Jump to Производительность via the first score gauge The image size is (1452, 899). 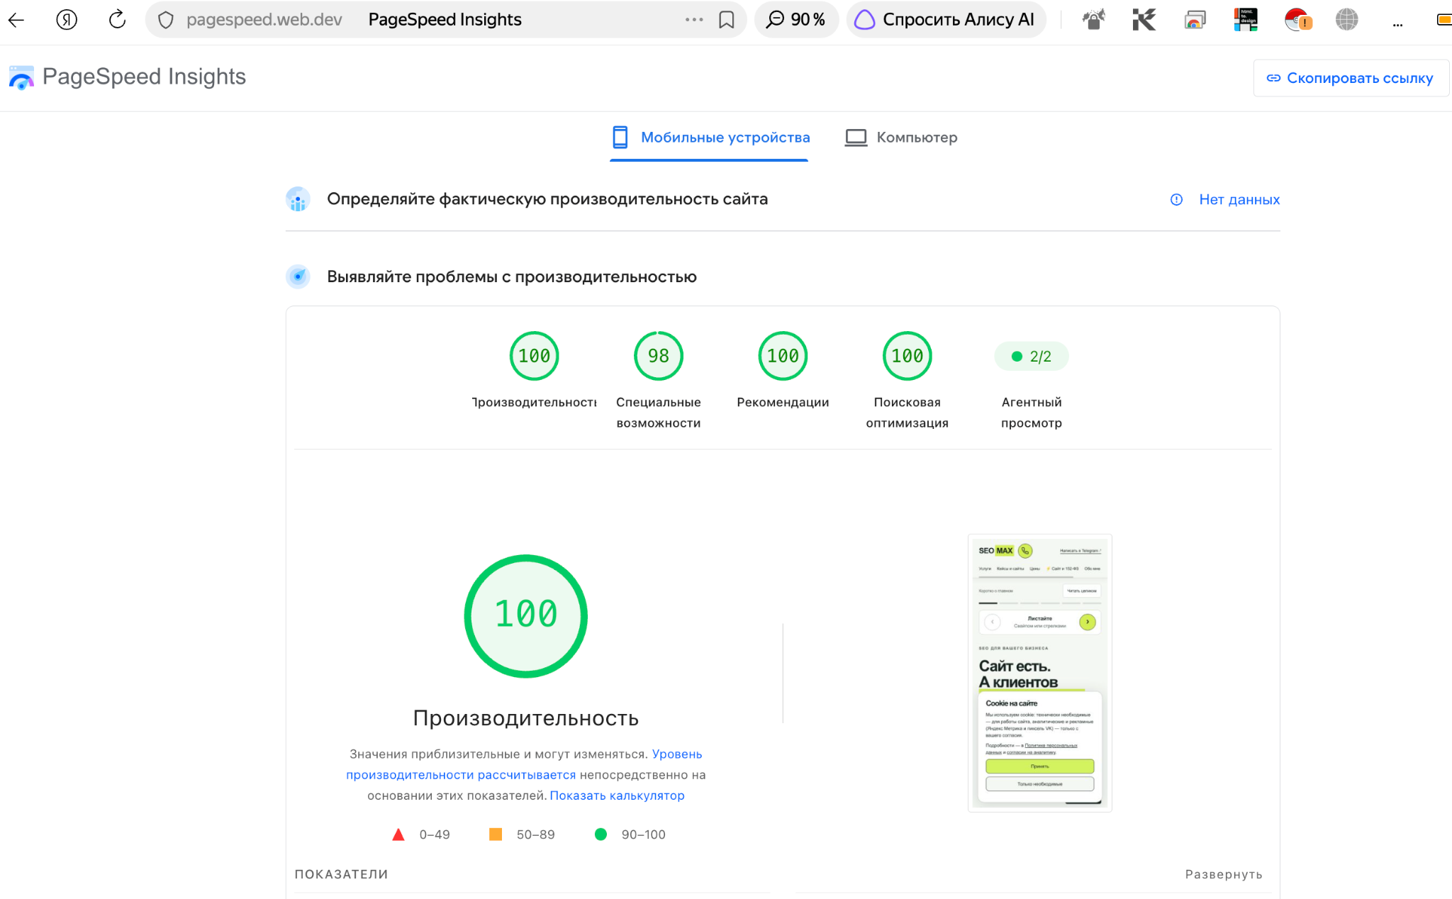pos(534,356)
